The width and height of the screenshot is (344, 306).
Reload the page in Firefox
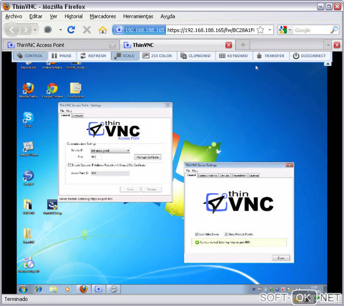71,30
